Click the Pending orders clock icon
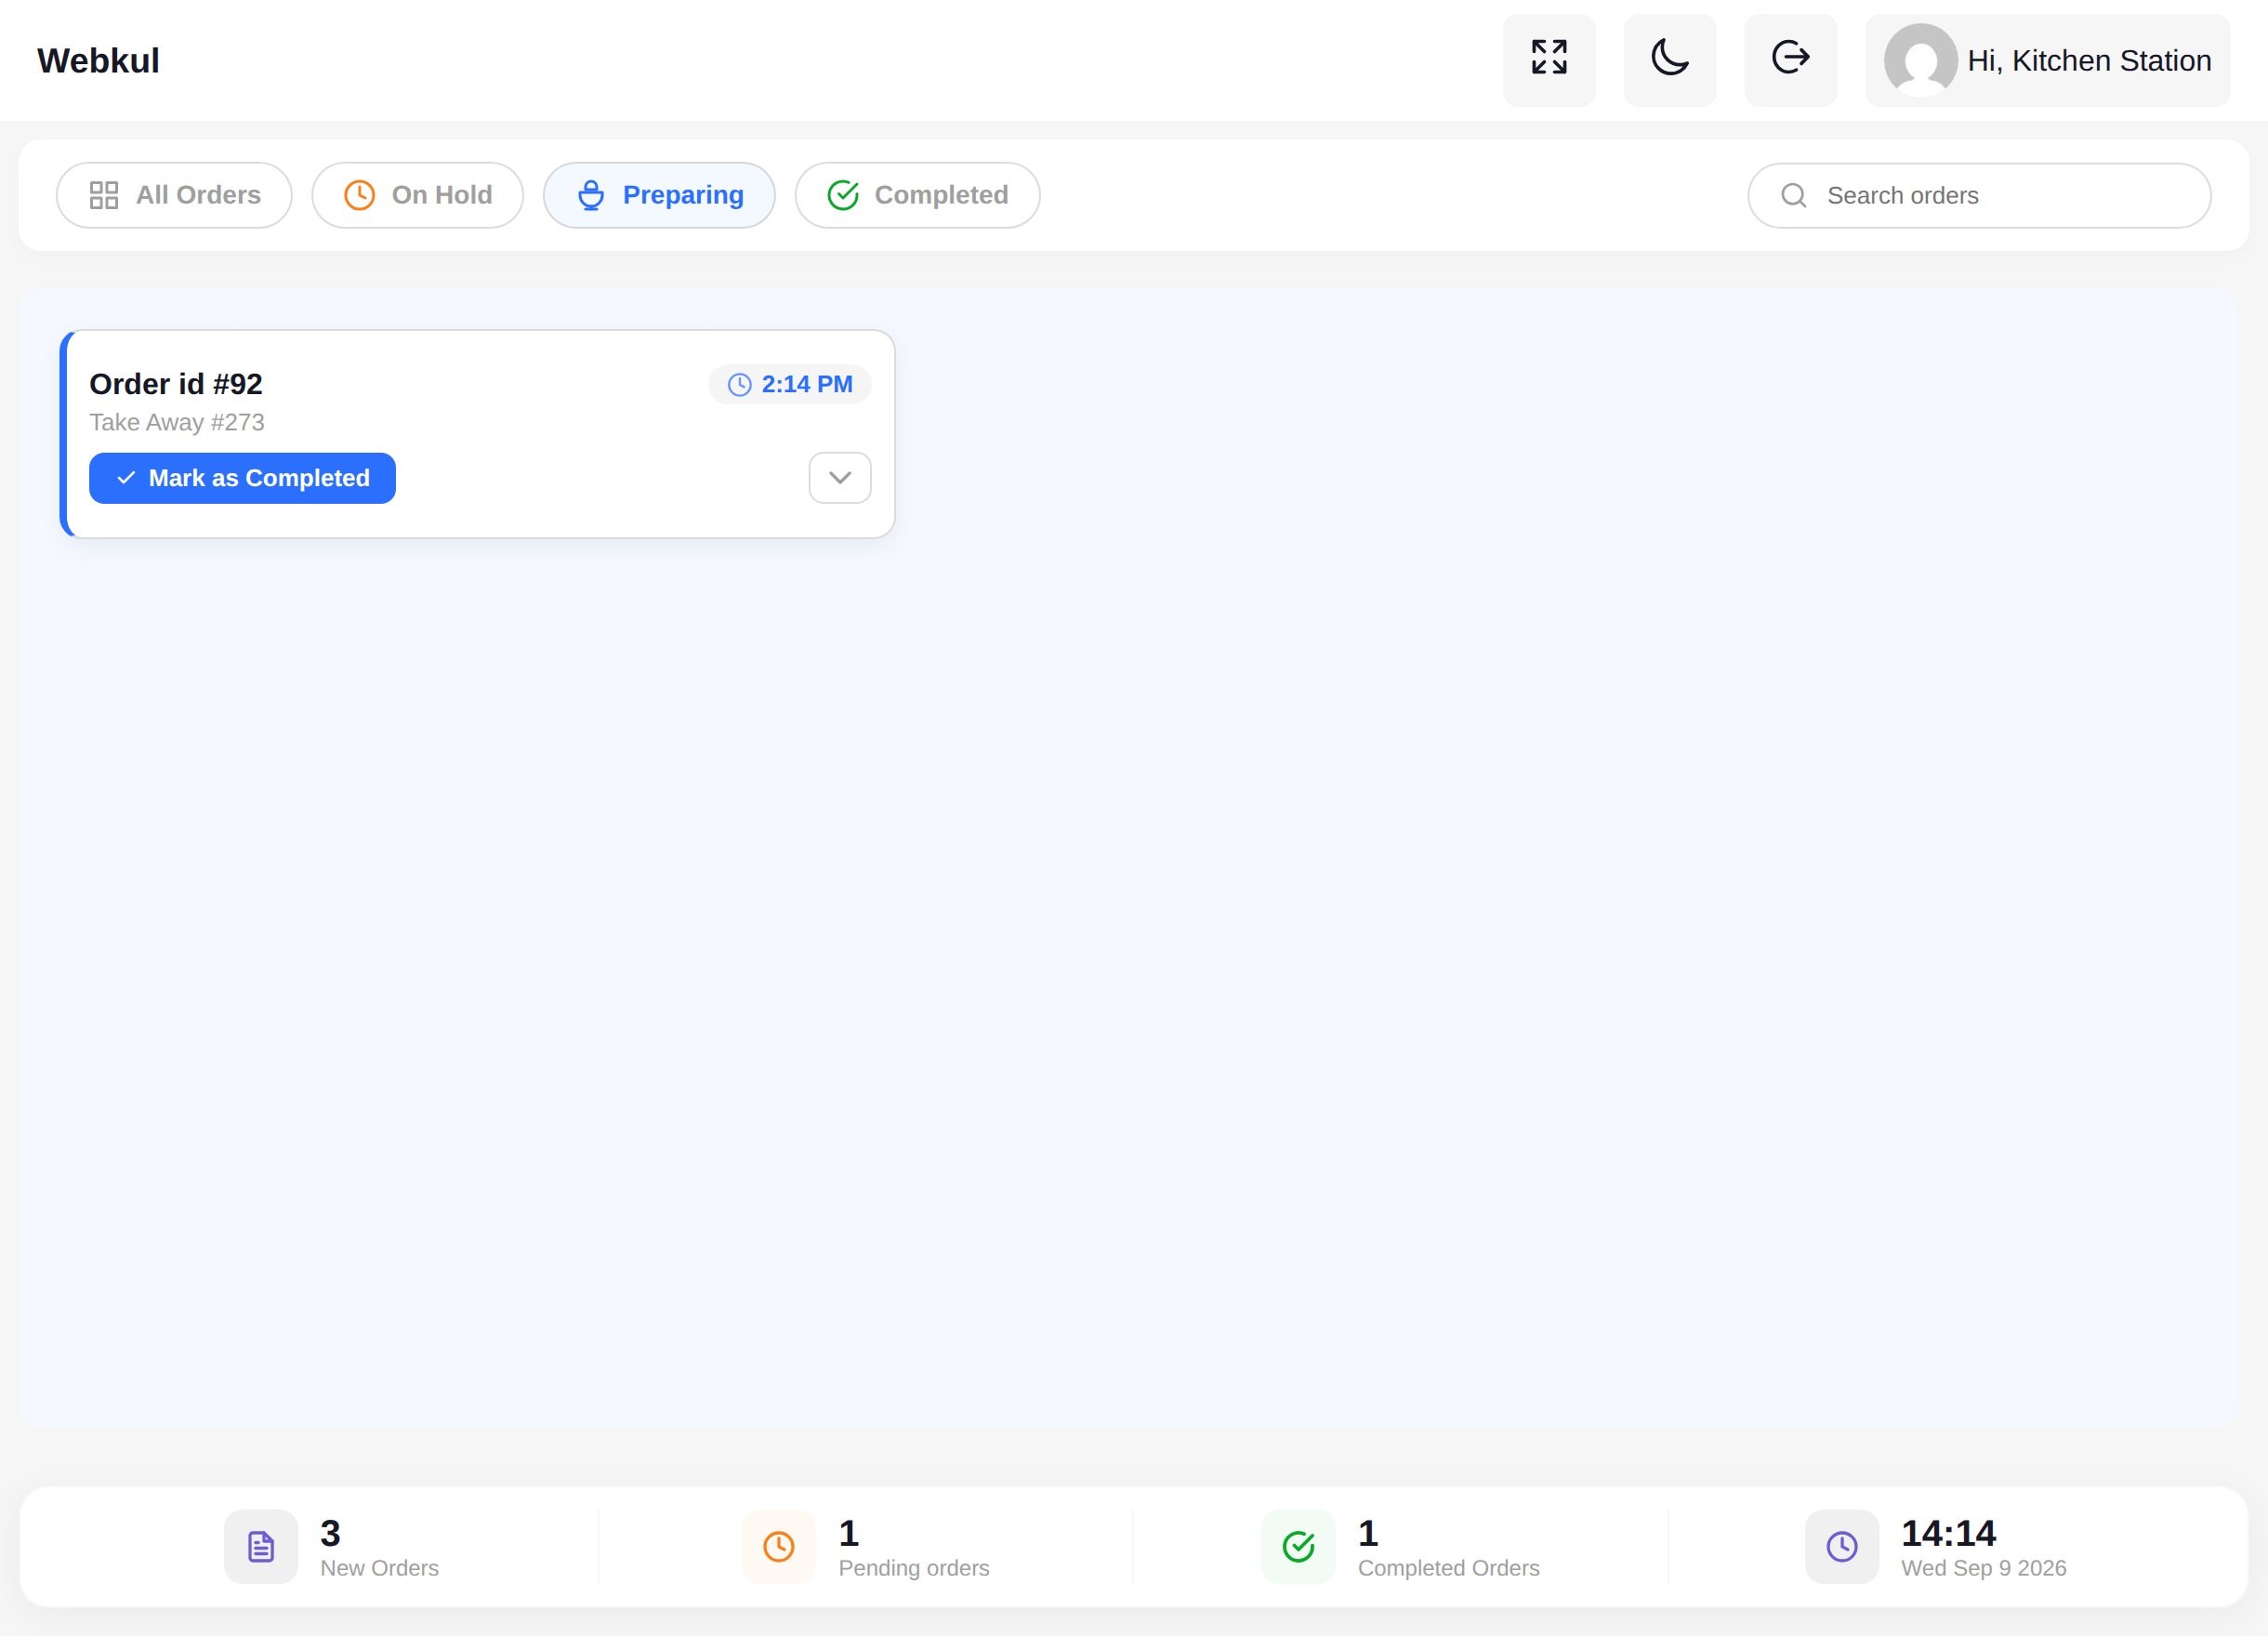Screen dimensions: 2268x1636 [779, 1546]
